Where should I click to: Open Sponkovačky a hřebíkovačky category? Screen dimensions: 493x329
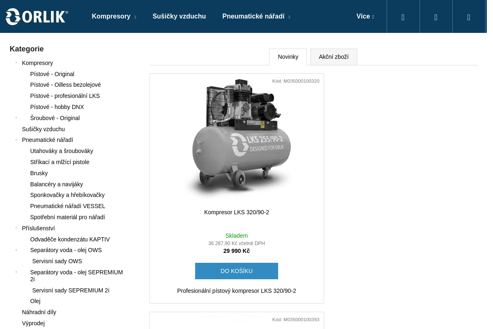click(x=67, y=195)
